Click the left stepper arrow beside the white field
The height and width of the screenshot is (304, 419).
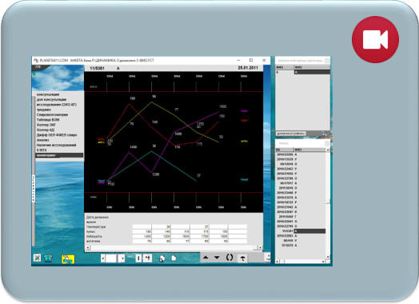(x=103, y=258)
